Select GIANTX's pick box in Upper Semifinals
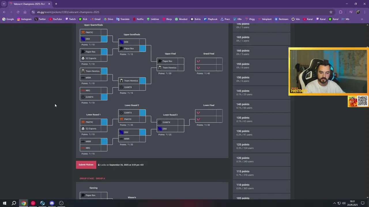369x207 pixels. coord(142,87)
